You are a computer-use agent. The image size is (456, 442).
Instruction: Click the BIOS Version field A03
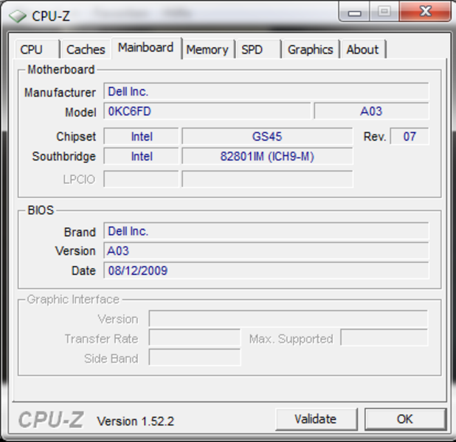coord(266,251)
